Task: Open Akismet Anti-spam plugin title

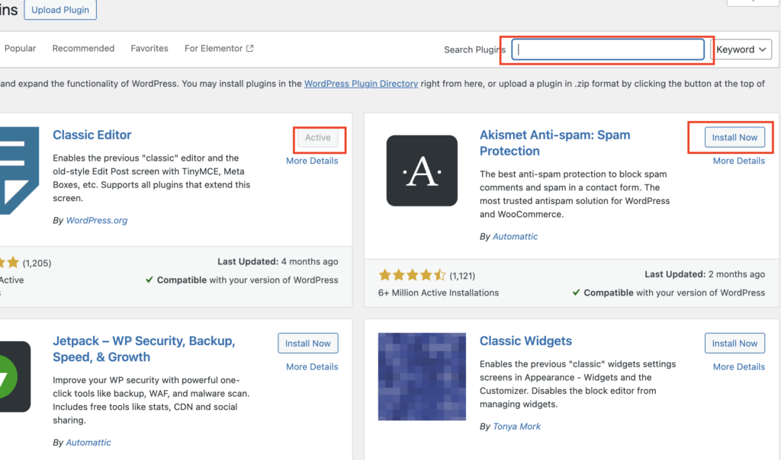Action: point(555,142)
